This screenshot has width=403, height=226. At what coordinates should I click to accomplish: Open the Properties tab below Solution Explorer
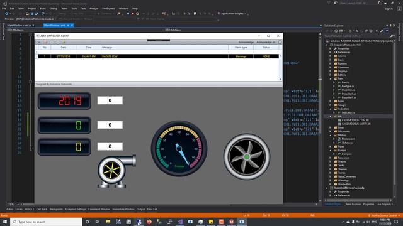coord(368,204)
